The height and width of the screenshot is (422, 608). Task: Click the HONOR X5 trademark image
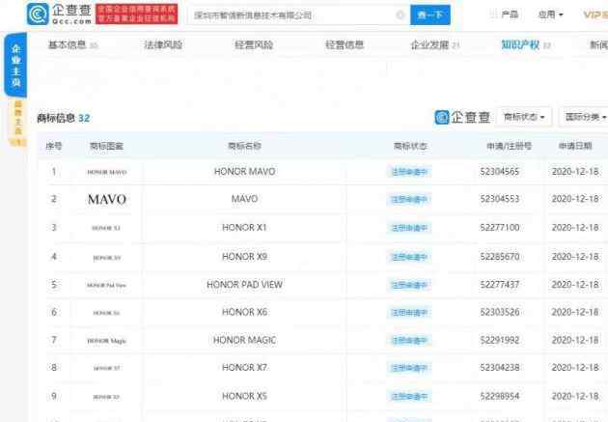coord(106,397)
